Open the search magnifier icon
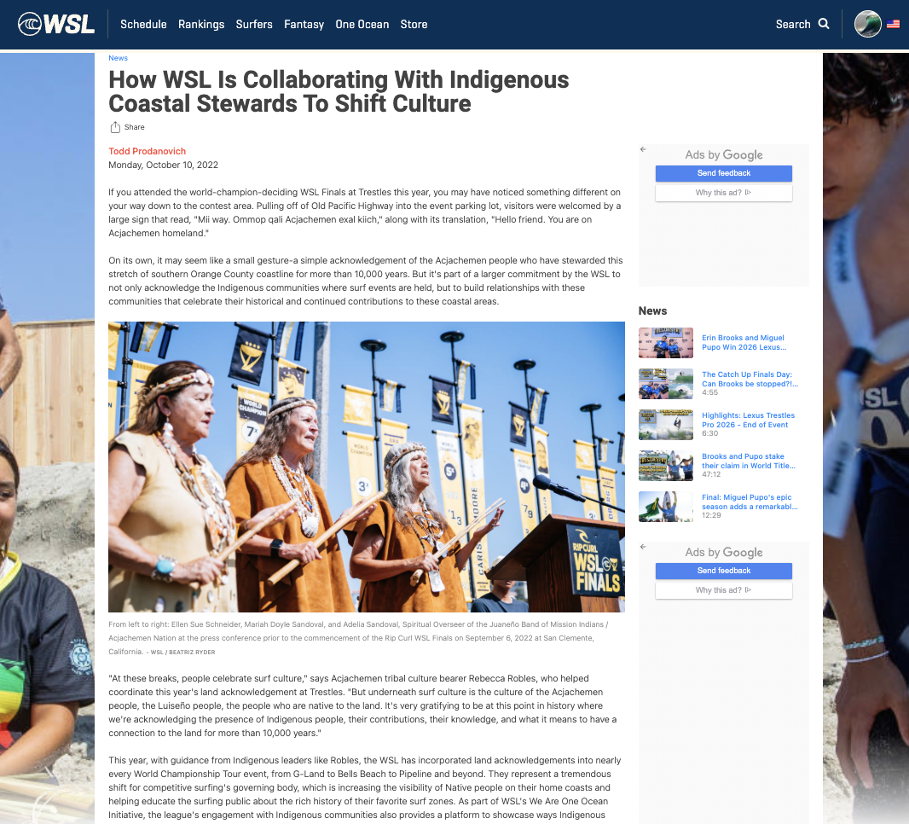The width and height of the screenshot is (909, 824). pos(823,24)
